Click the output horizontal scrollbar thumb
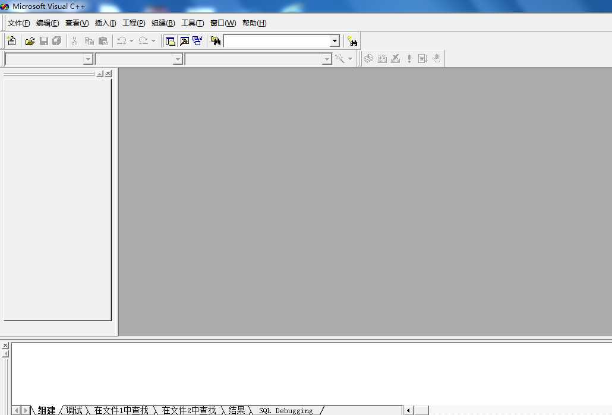Image resolution: width=612 pixels, height=415 pixels. [421, 410]
